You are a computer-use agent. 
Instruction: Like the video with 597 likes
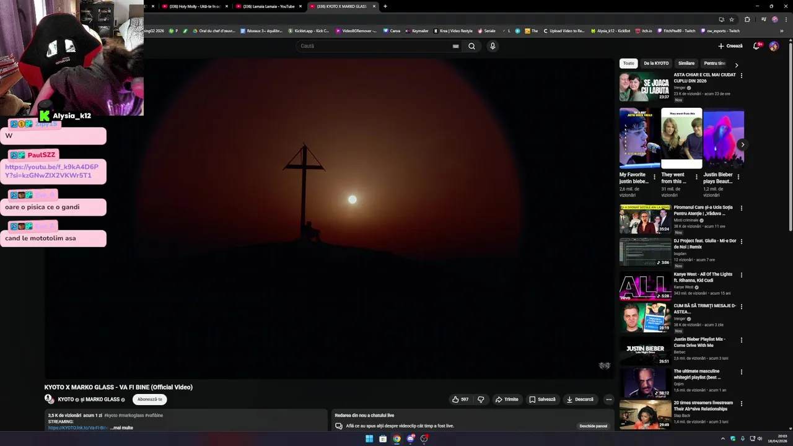pos(460,400)
